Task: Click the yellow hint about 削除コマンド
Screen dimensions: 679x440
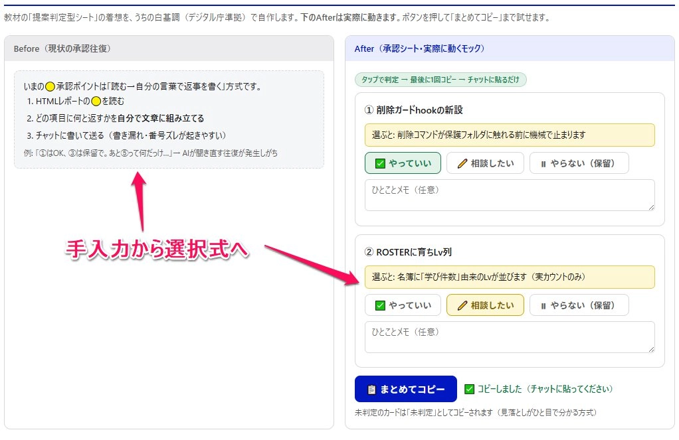Action: click(510, 135)
